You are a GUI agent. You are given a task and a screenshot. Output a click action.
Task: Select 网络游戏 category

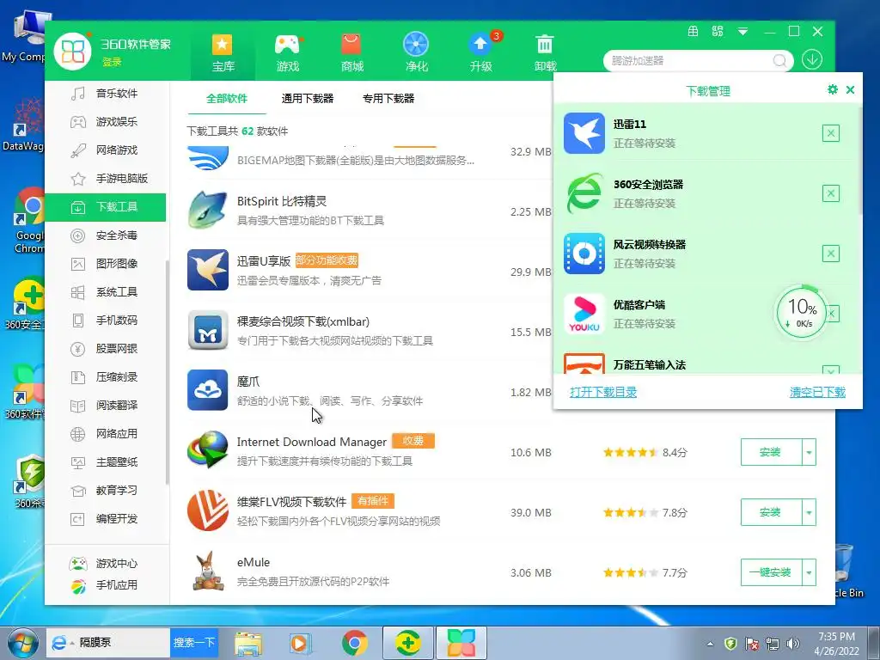pos(106,150)
